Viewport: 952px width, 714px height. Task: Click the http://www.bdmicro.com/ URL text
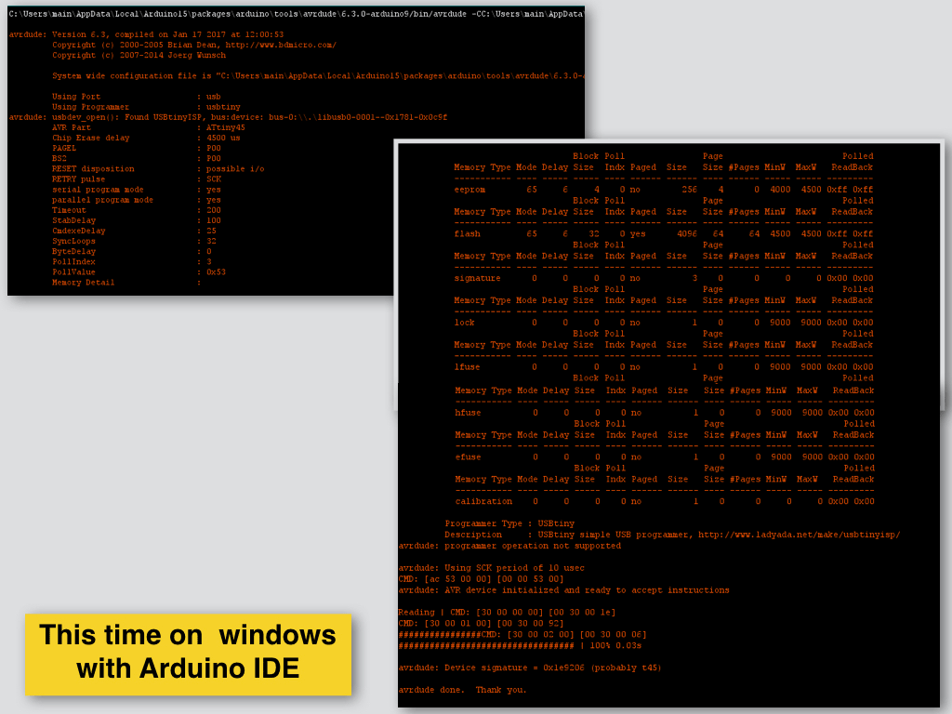coord(281,45)
